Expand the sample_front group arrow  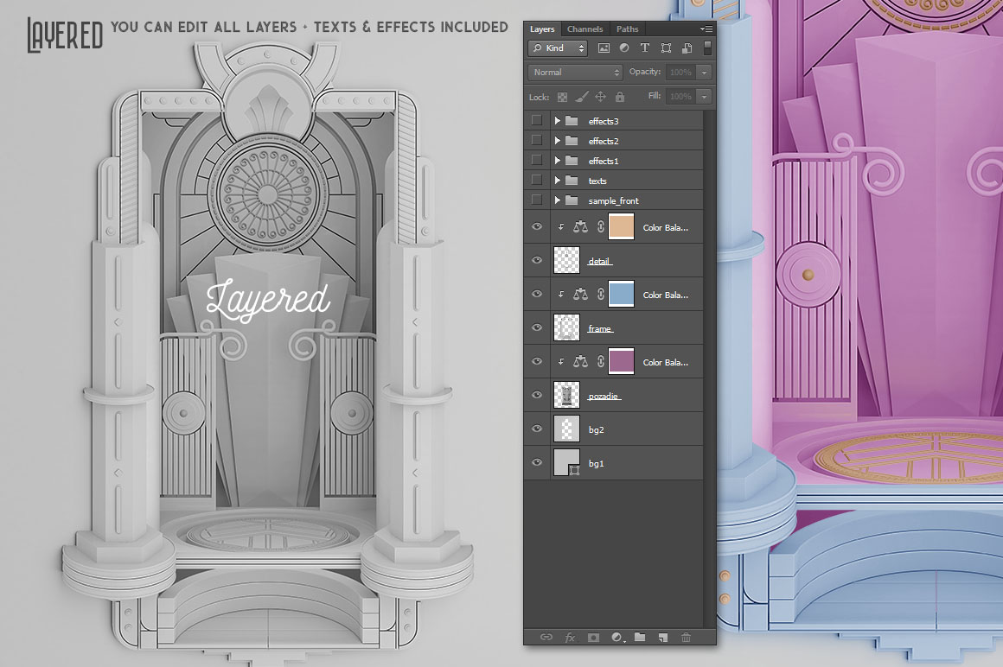click(x=558, y=200)
